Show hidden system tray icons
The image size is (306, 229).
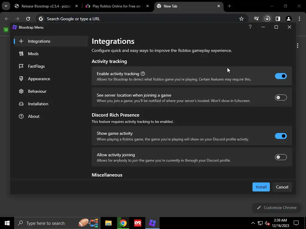point(253,223)
